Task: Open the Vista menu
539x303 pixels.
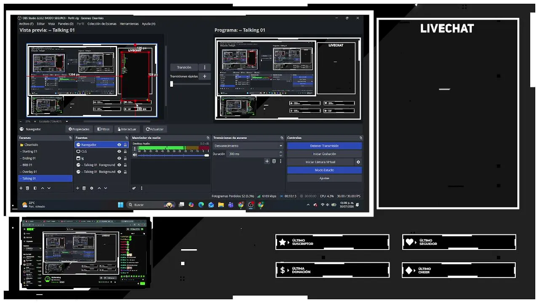Action: point(51,24)
